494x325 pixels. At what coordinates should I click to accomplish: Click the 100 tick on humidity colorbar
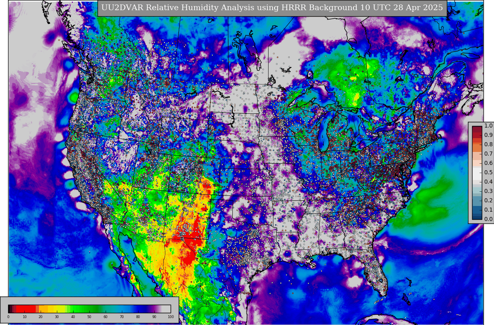coord(171,317)
